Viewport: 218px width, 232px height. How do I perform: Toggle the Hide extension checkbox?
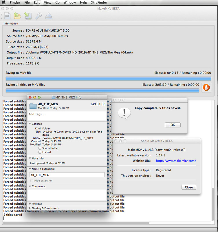[32, 180]
